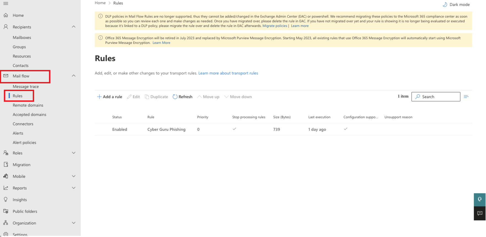Open Alert policies
The height and width of the screenshot is (237, 486).
(24, 143)
